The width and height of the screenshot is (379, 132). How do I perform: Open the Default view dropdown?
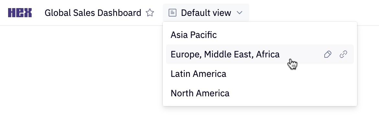(206, 13)
